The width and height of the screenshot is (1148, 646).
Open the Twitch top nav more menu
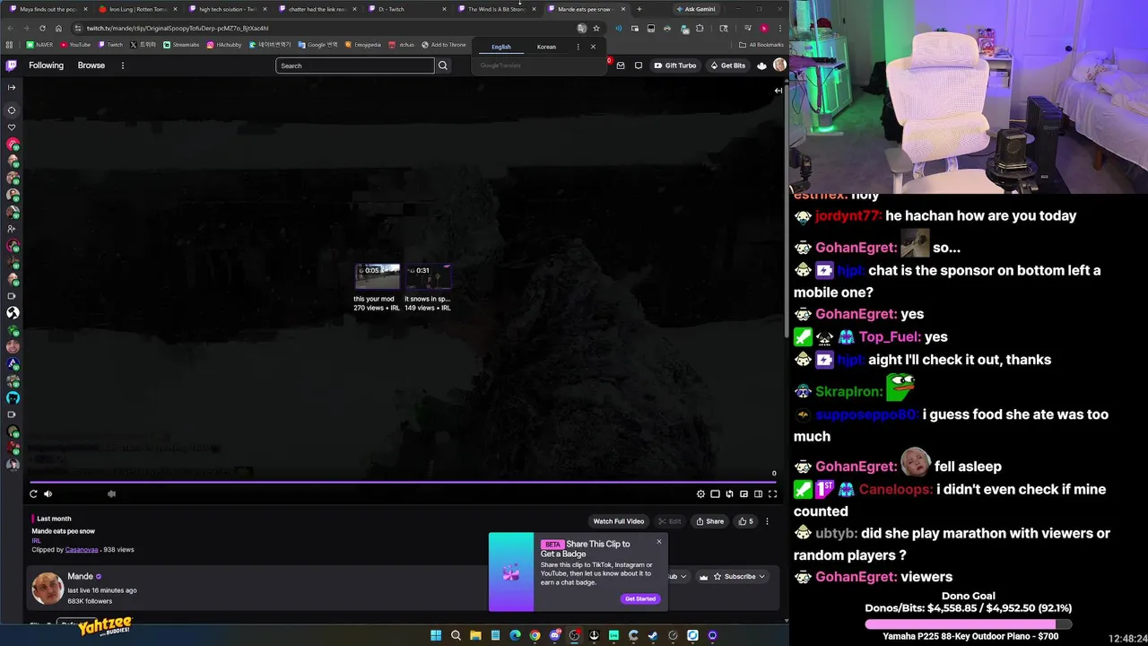pyautogui.click(x=123, y=65)
